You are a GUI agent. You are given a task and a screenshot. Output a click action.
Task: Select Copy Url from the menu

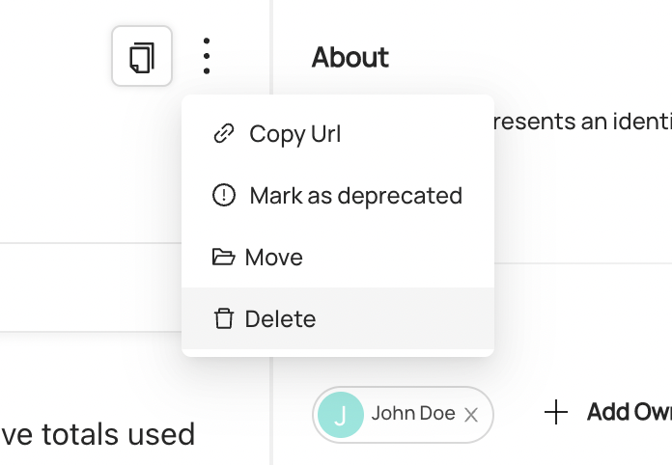(294, 134)
